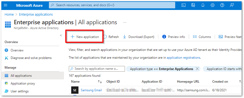The width and height of the screenshot is (244, 98).
Task: Click the blue Preview info icon
Action: coord(164,37)
